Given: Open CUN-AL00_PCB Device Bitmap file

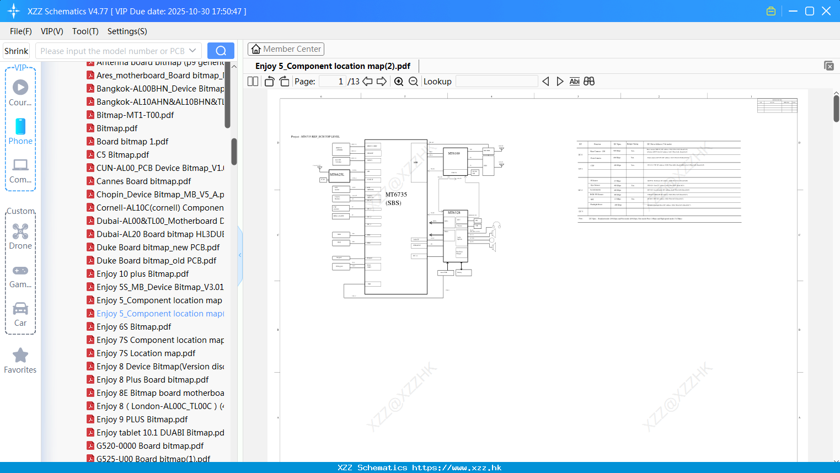Looking at the screenshot, I should click(x=156, y=168).
